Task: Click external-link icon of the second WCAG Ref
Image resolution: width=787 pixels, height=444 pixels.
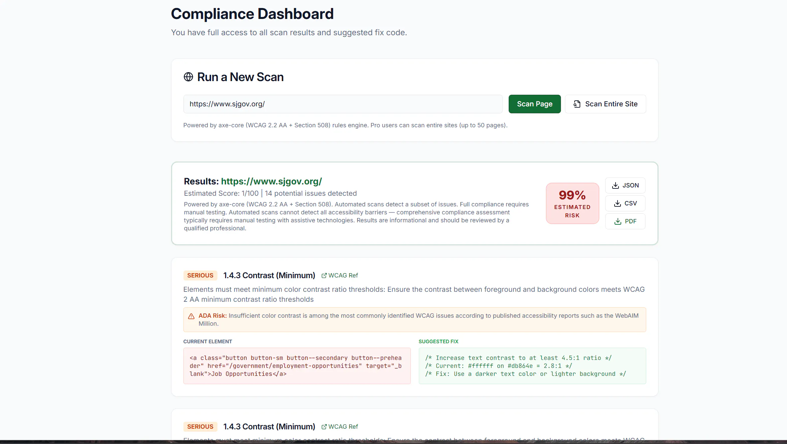Action: pos(324,427)
